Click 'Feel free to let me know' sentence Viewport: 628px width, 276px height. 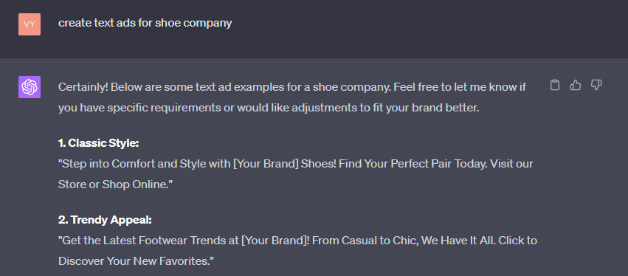click(x=456, y=87)
